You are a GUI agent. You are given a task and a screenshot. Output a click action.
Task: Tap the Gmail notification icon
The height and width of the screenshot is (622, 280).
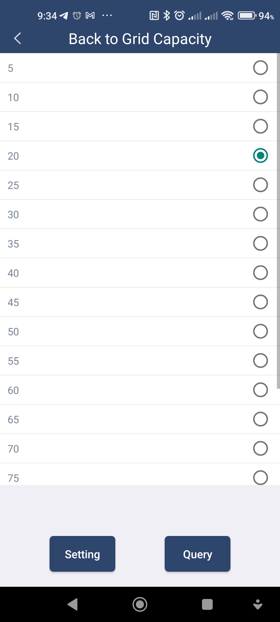click(90, 16)
